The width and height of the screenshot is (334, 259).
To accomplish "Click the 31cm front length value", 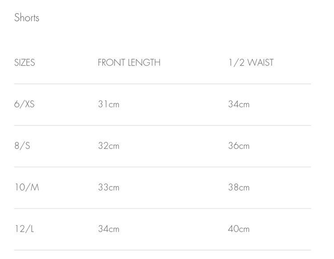I will click(109, 104).
